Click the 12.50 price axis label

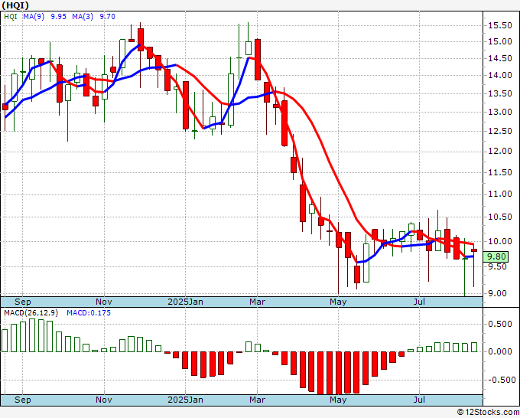[x=500, y=132]
